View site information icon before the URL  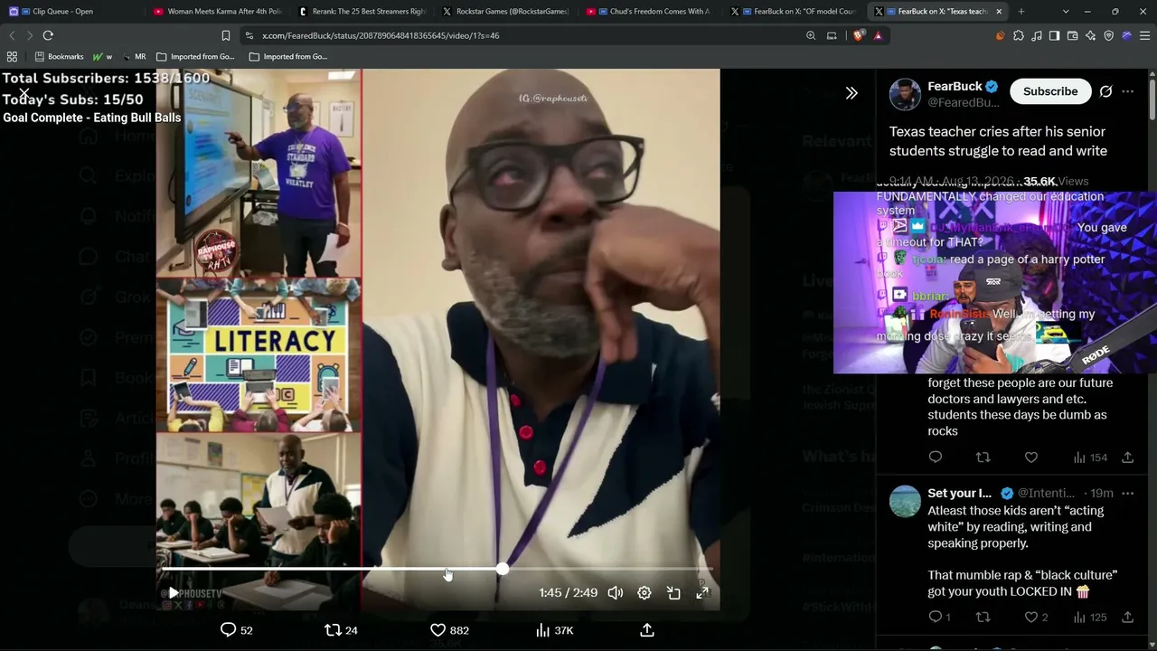point(249,35)
